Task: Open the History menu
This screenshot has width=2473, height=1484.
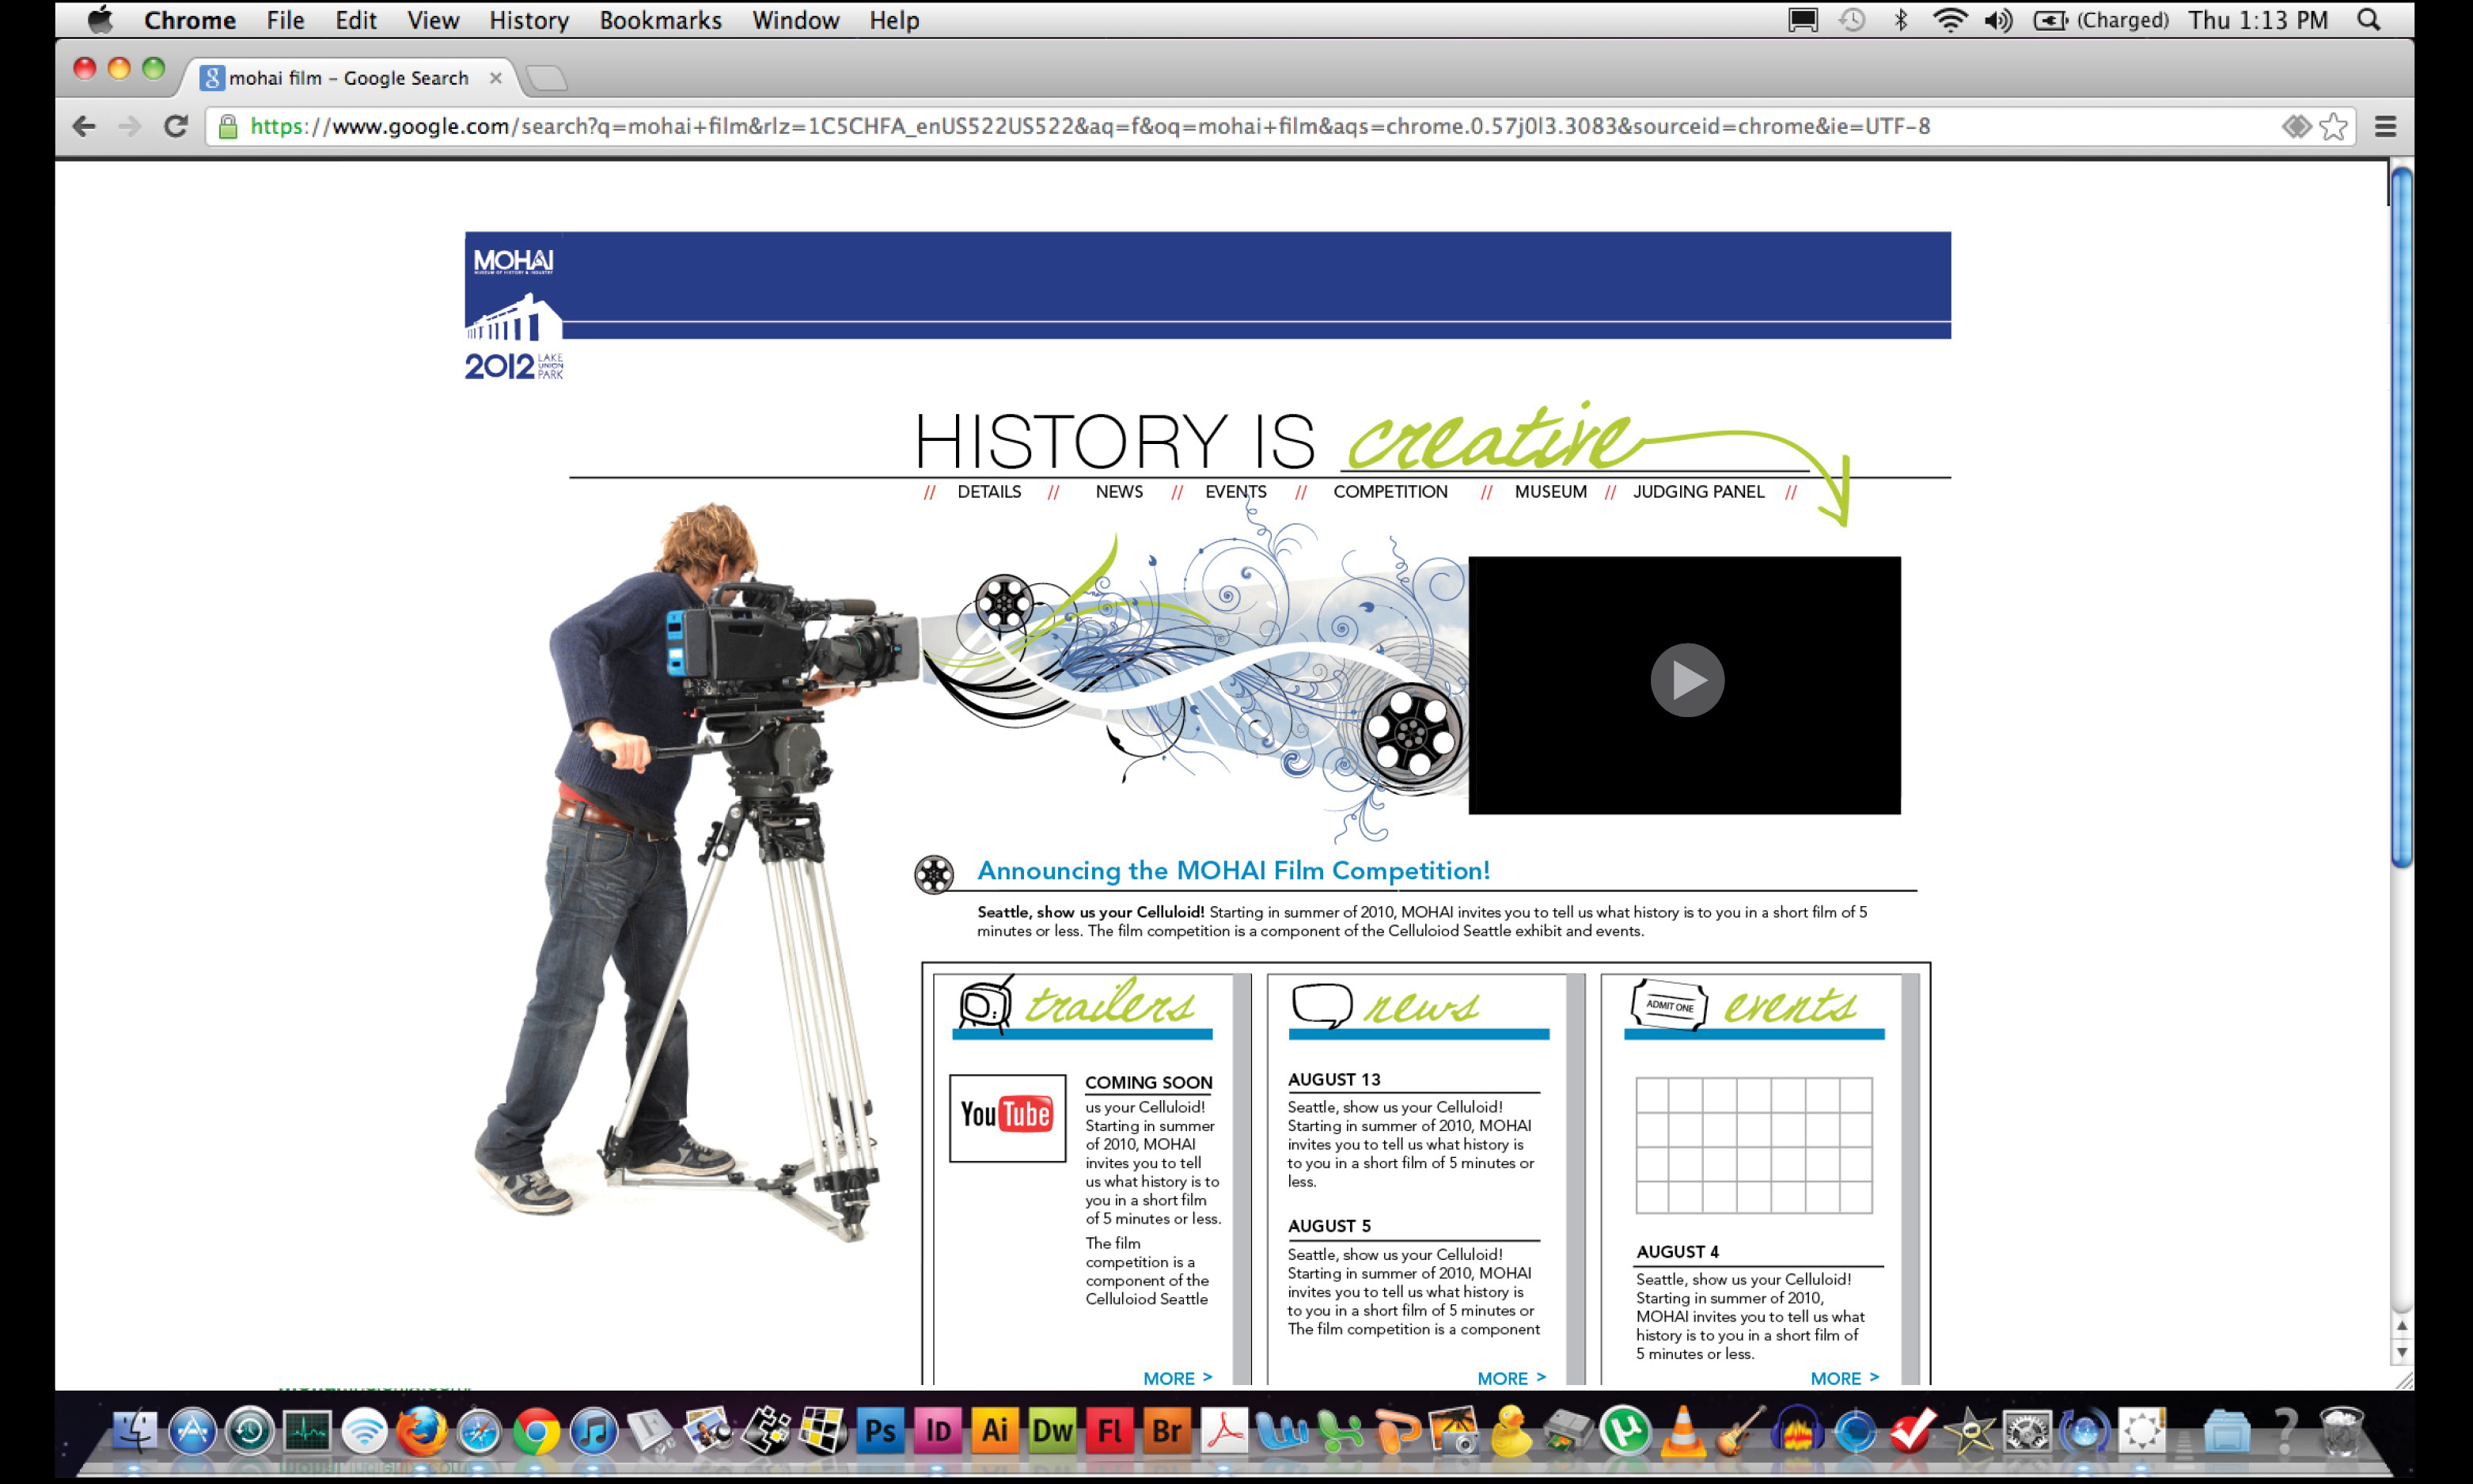Action: point(528,20)
